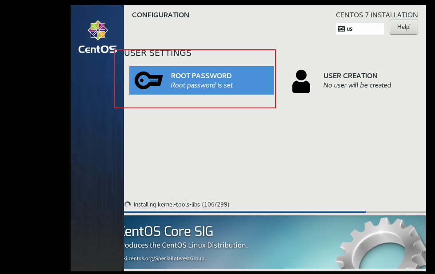Click the user silhouette icon
Screen dimensions: 435x274
point(301,81)
